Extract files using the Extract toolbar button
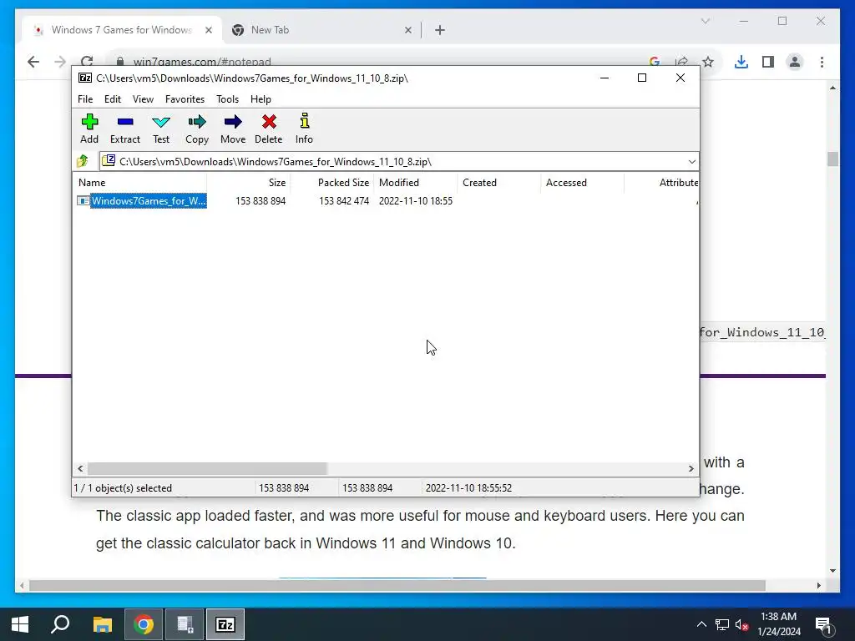The image size is (855, 641). coord(125,129)
